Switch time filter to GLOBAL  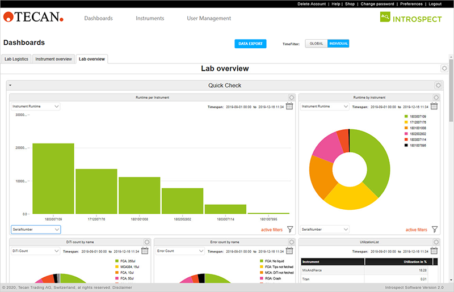(x=316, y=44)
